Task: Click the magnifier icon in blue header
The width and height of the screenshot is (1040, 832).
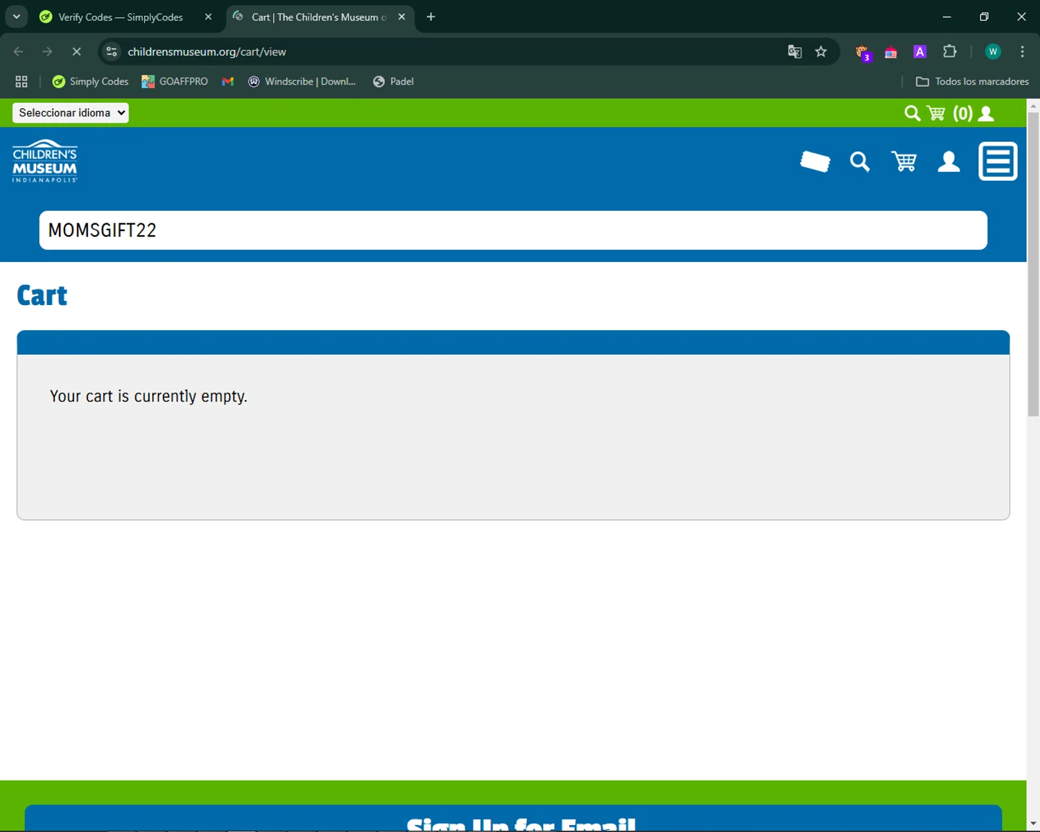Action: pos(860,162)
